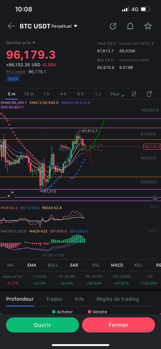Tap the EMA12:95,958.6 legend value
This screenshot has height=349, width=161.
(44, 103)
